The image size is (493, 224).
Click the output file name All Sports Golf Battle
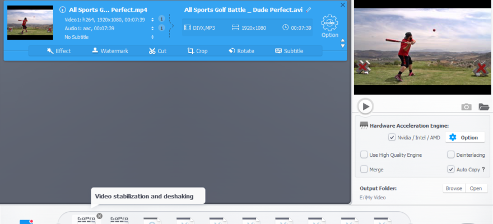pyautogui.click(x=243, y=10)
